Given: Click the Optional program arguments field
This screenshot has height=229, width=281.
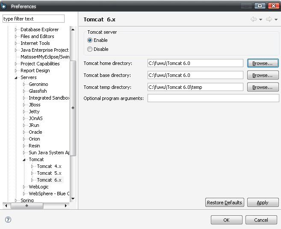Looking at the screenshot, I should 213,98.
